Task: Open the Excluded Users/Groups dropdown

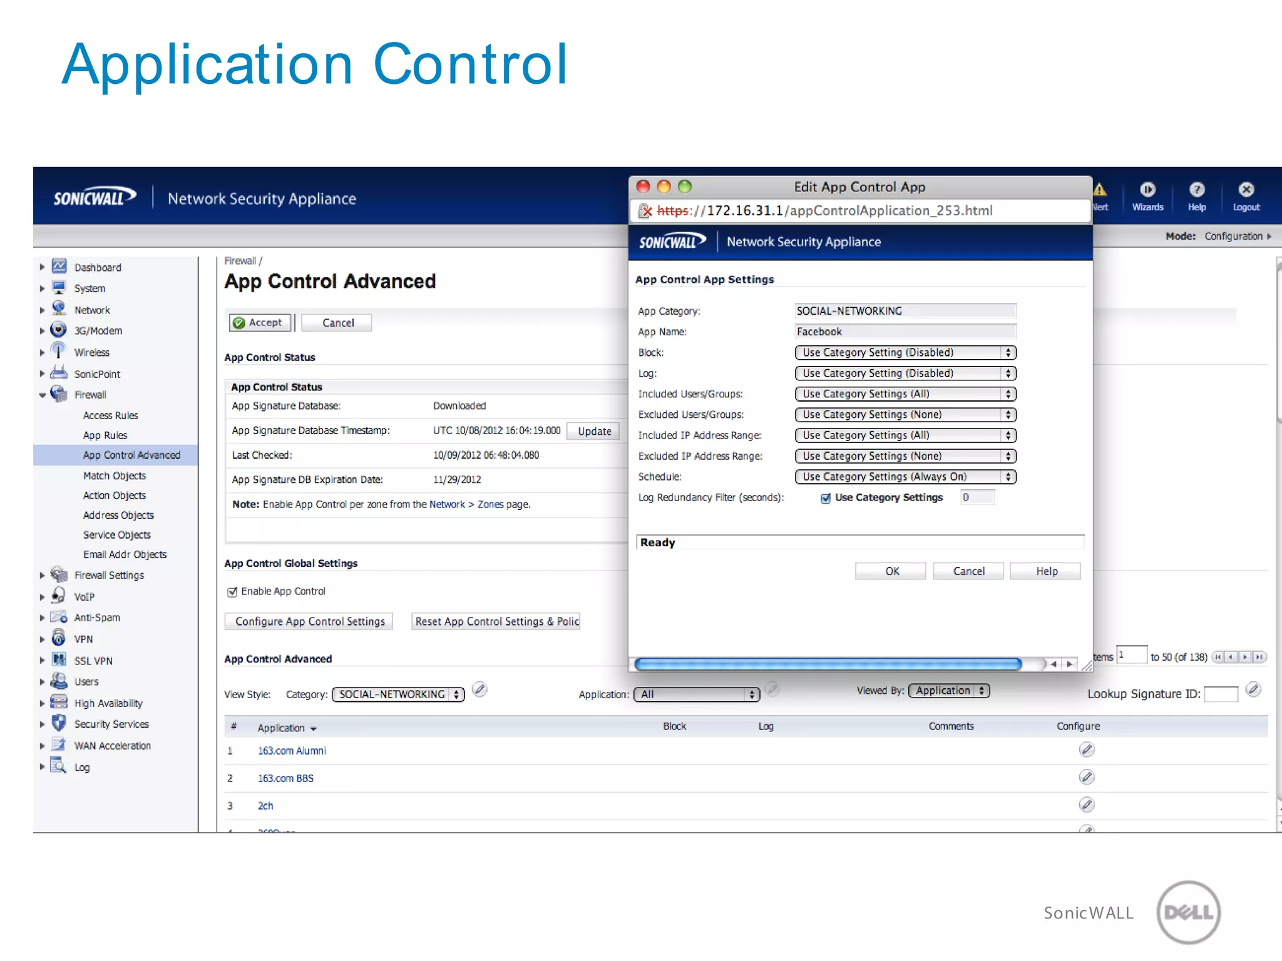Action: coord(906,415)
